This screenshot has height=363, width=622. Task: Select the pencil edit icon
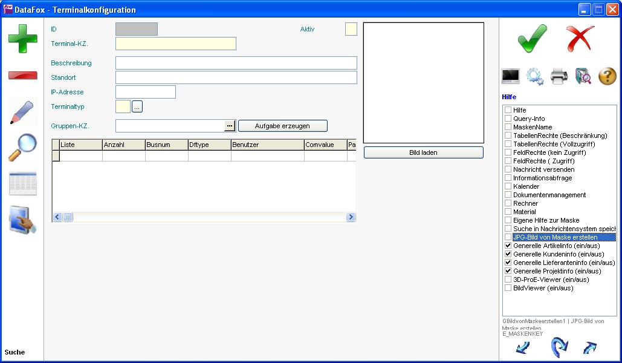22,113
